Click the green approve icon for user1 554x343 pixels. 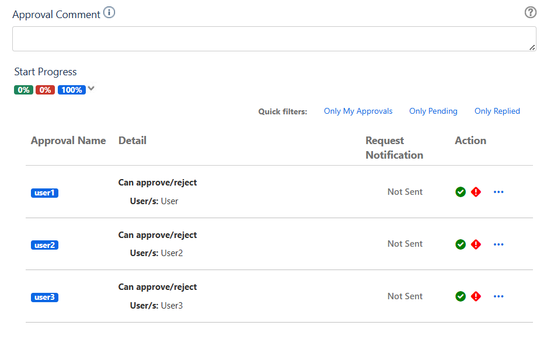click(461, 192)
